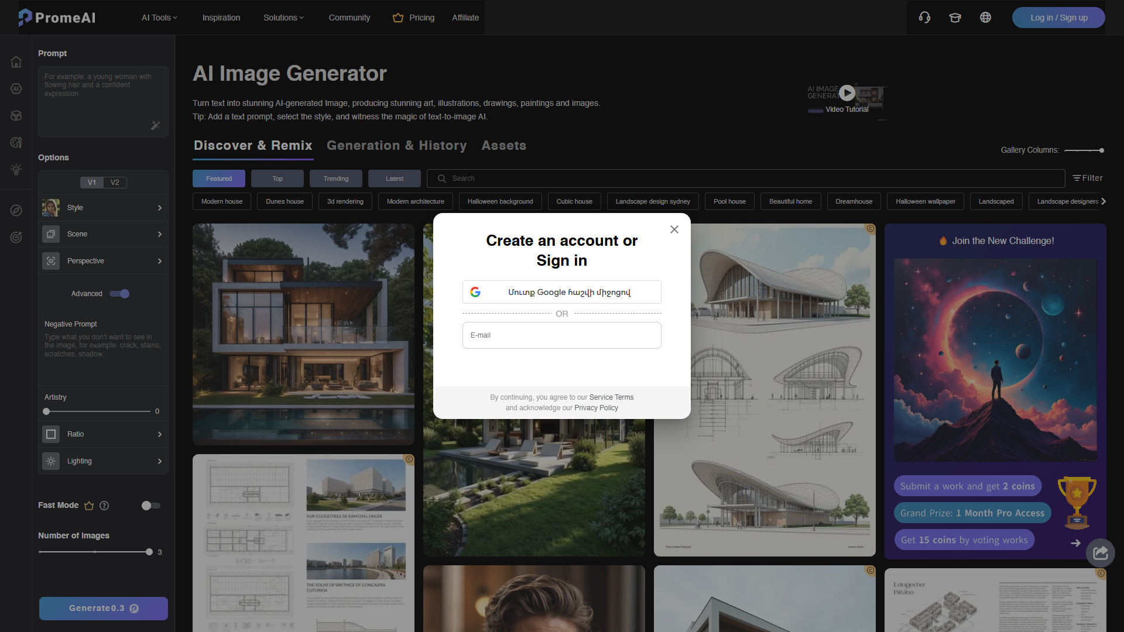1124x632 pixels.
Task: Expand the Style options
Action: tap(103, 208)
